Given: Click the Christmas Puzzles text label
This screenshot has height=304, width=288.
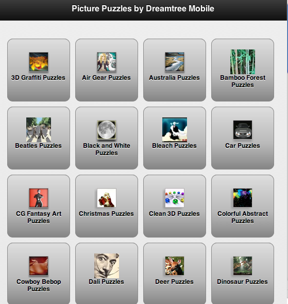Looking at the screenshot, I should pyautogui.click(x=107, y=214).
